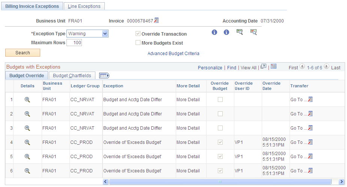This screenshot has width=347, height=187.
Task: Toggle Override Budget checkbox in row 5
Action: pyautogui.click(x=220, y=157)
